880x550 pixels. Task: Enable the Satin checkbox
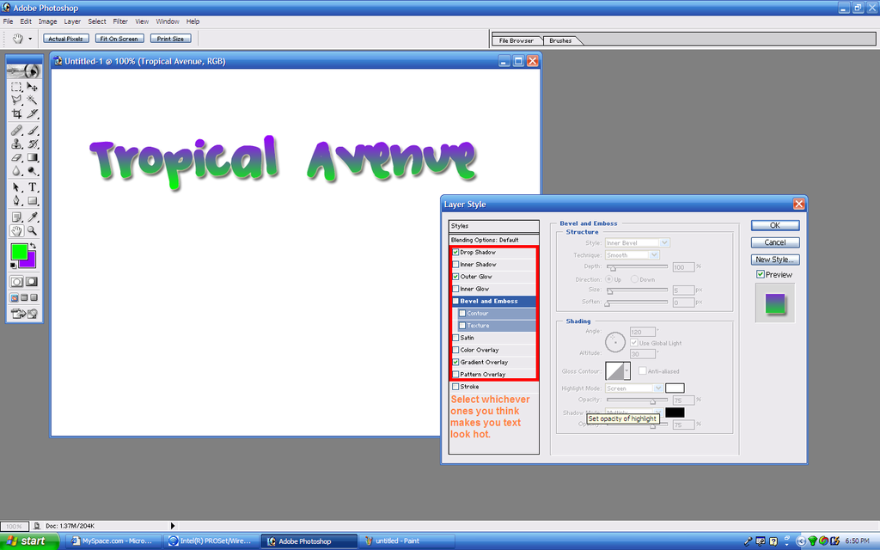pyautogui.click(x=455, y=338)
